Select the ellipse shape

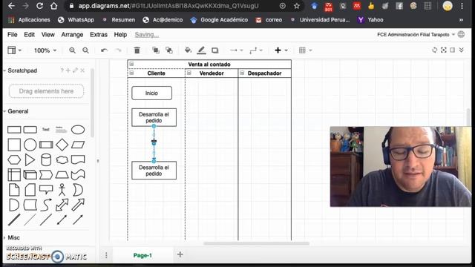78,130
